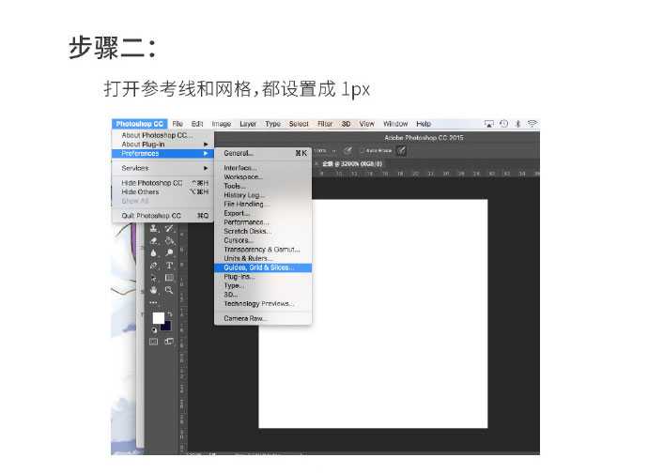This screenshot has height=473, width=648.
Task: Open the Edit Toolbar three-dots button
Action: tap(153, 302)
